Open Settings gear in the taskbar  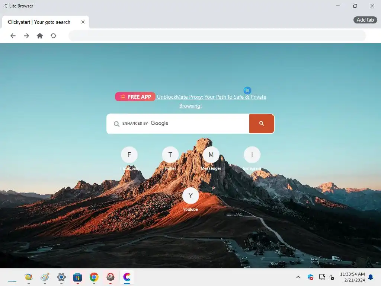coord(61,277)
